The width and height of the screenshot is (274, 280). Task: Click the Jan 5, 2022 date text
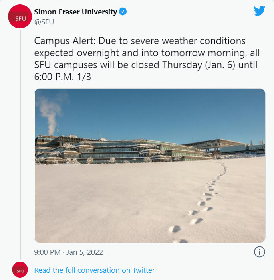point(85,252)
